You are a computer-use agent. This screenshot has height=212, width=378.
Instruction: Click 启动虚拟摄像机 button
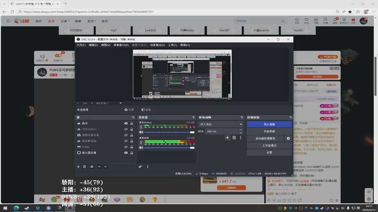coord(266,139)
